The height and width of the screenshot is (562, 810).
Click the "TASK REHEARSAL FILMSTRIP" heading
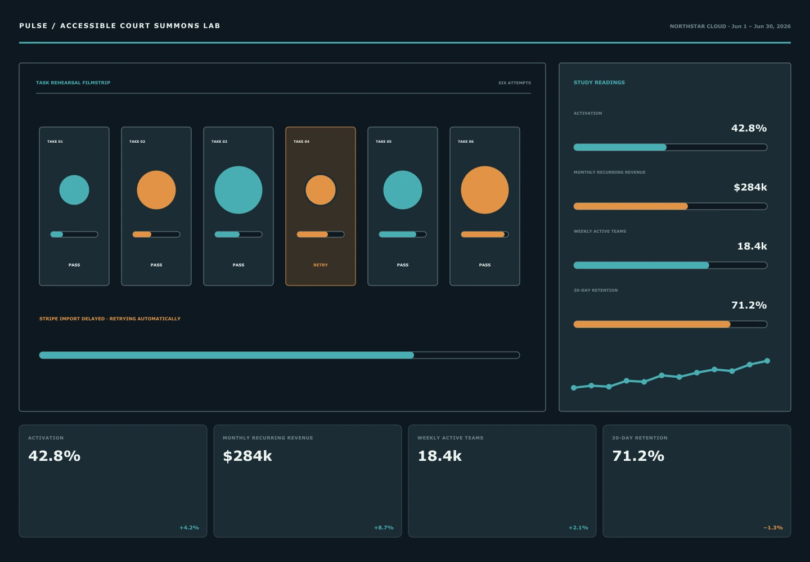[x=73, y=83]
